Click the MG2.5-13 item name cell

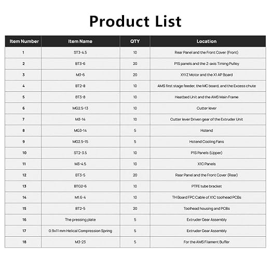80,108
